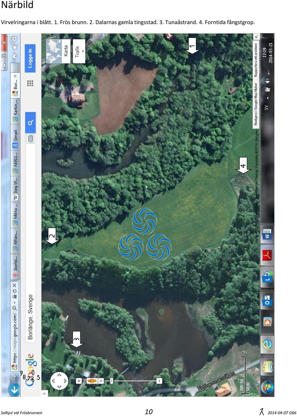Click the map scale bar showing 200 fot
Image resolution: width=297 pixels, height=416 pixels.
pyautogui.click(x=245, y=375)
